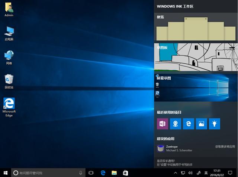Open File Explorer from the taskbar
Screen dimensions: 238x177
[x=114, y=173]
